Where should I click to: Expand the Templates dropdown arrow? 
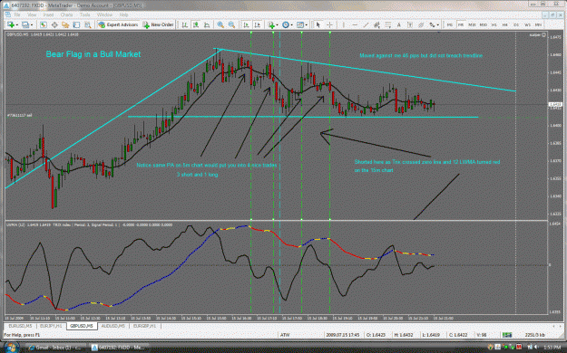(x=306, y=25)
